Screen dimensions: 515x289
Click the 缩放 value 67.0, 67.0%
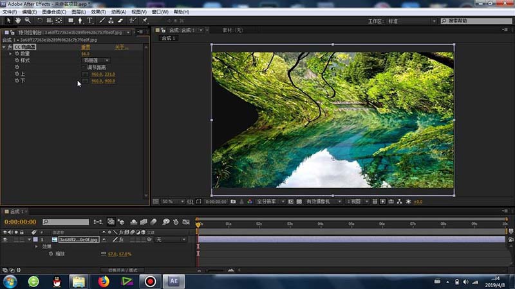[120, 254]
